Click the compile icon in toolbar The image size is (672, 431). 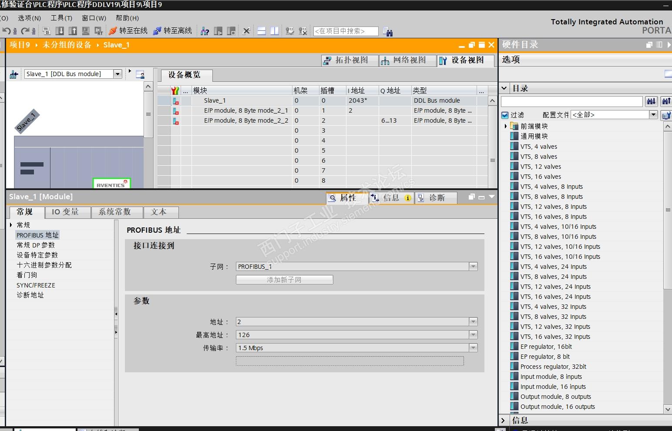(x=47, y=31)
